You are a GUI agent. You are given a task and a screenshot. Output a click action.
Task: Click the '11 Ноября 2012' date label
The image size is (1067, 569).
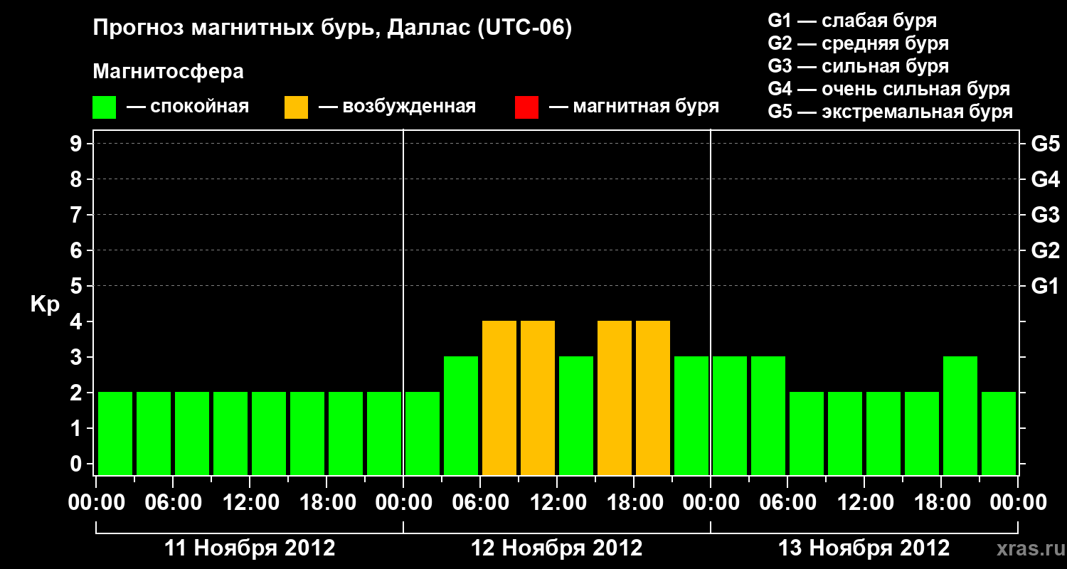pyautogui.click(x=250, y=548)
